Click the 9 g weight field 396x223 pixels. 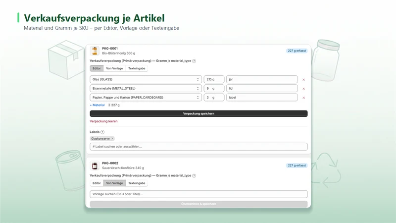click(214, 89)
